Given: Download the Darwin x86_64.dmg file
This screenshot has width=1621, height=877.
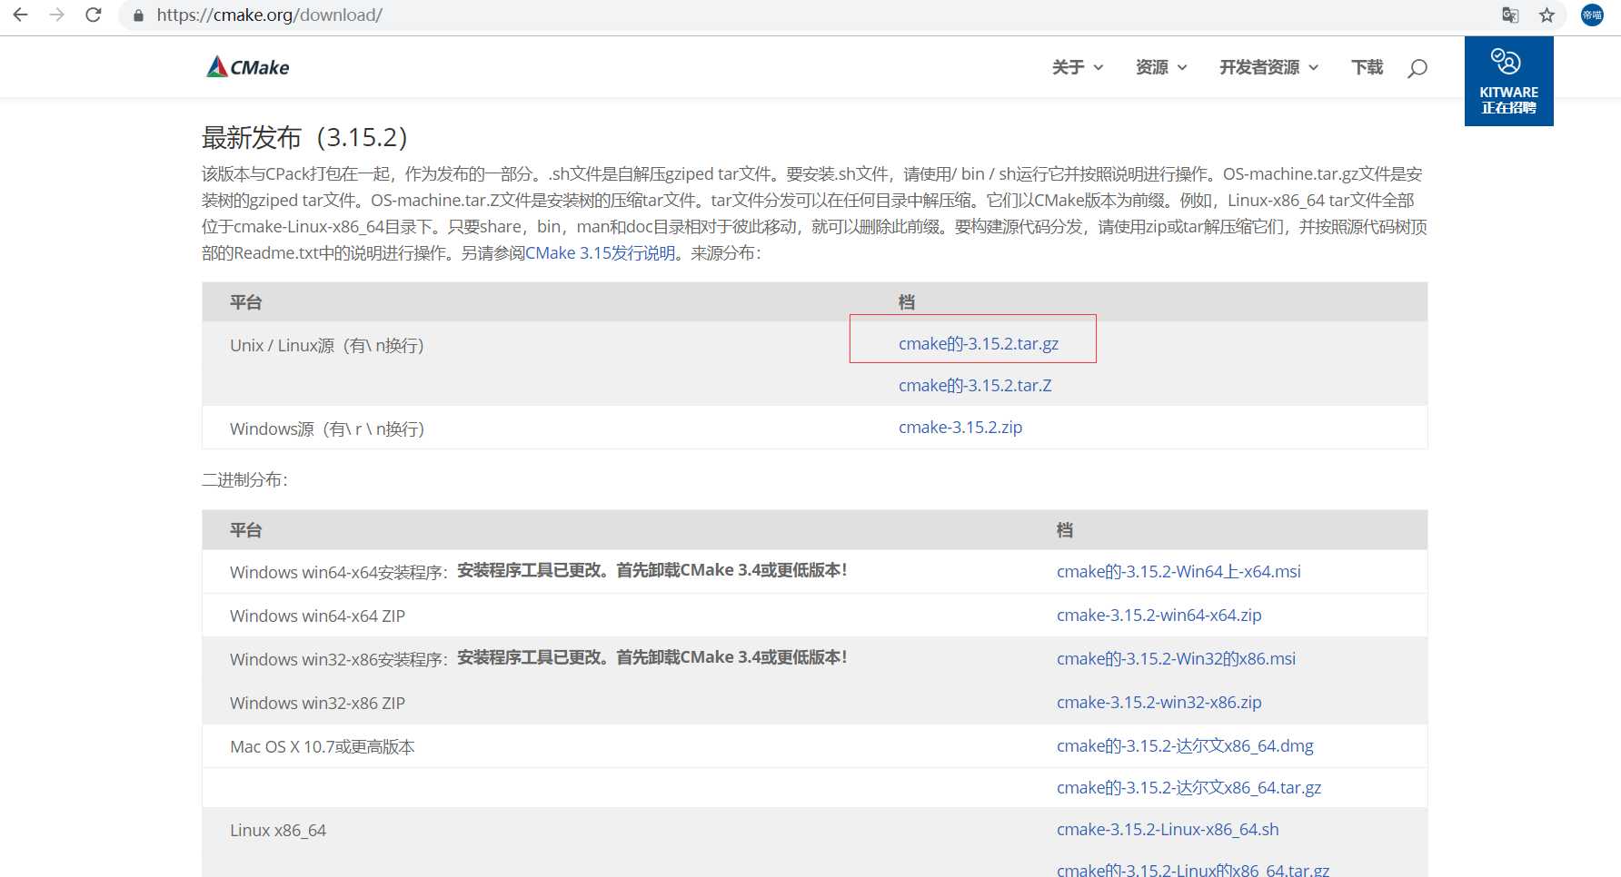Looking at the screenshot, I should coord(1185,746).
